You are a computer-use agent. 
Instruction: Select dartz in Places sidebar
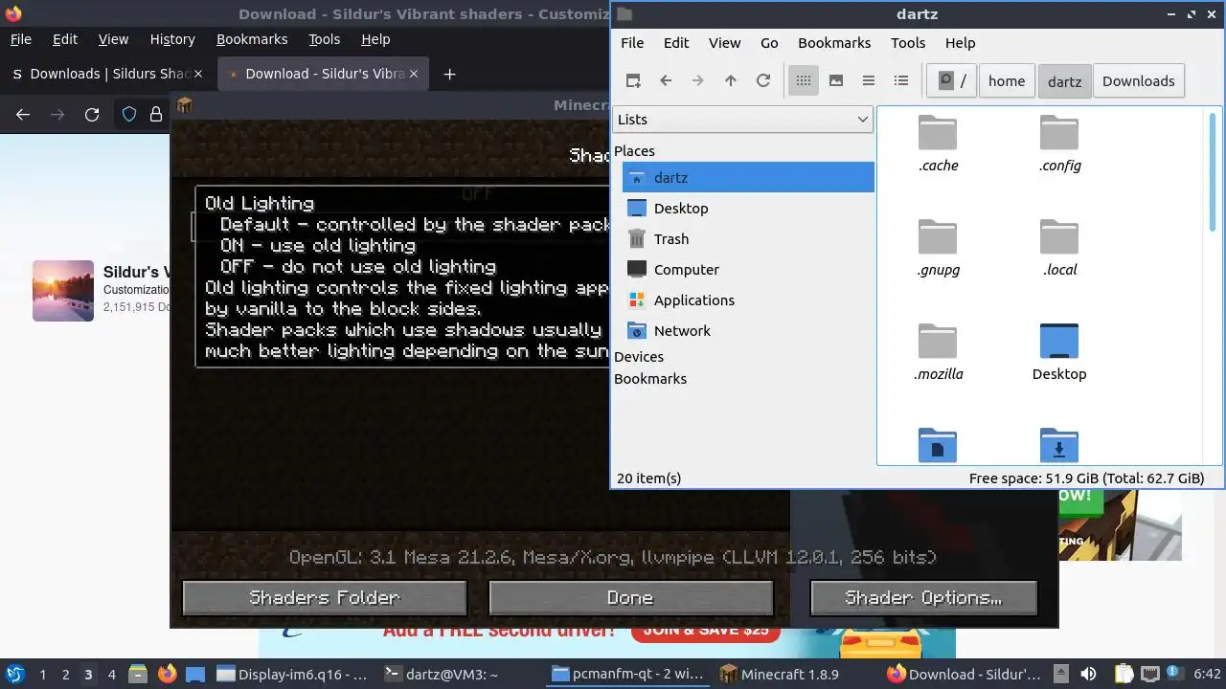pos(748,178)
